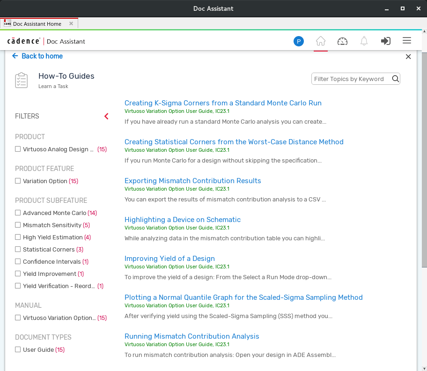Viewport: 427px width, 371px height.
Task: Check the Advanced Monte Carlo filter
Action: click(18, 213)
